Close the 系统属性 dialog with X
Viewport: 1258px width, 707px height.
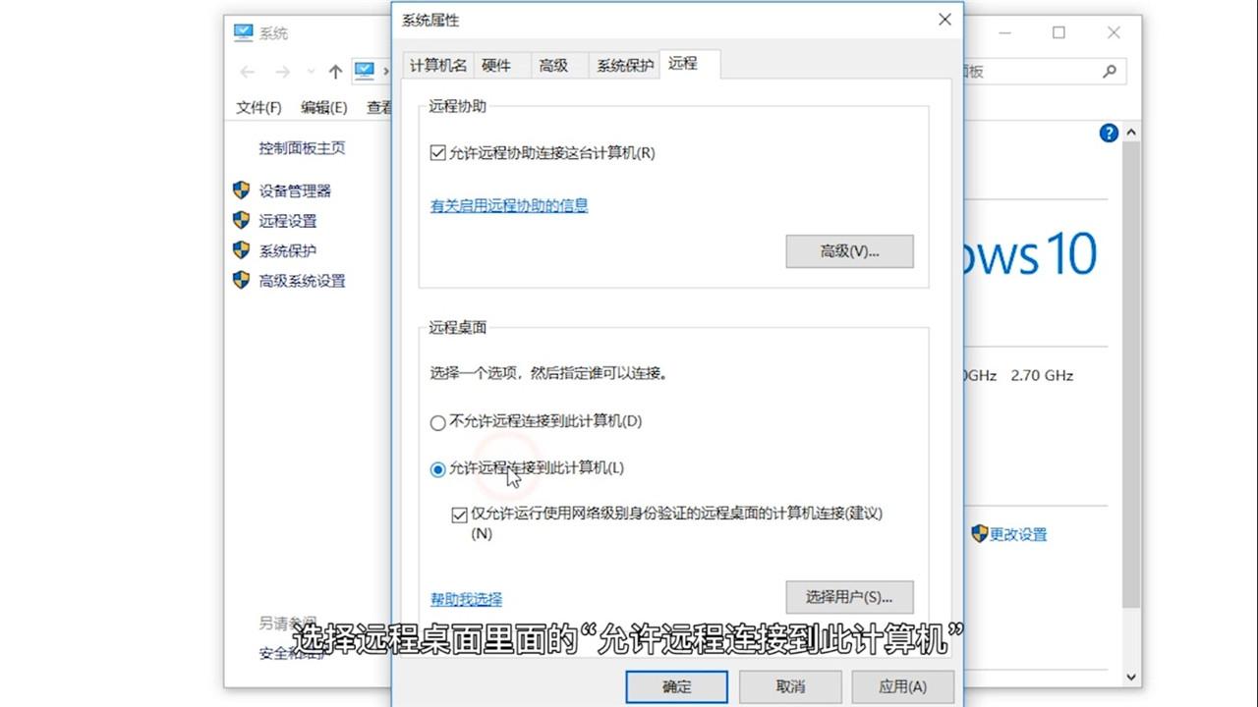tap(944, 20)
